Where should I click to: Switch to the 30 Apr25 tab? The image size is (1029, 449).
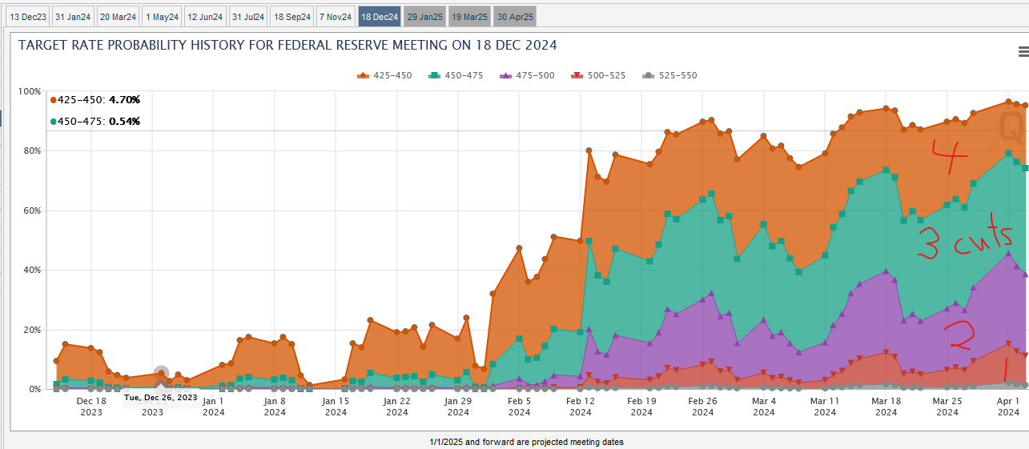(514, 16)
